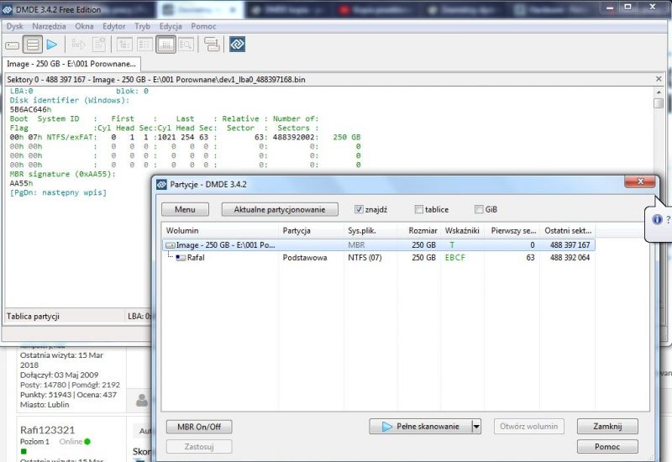672x462 pixels.
Task: Sort by the Wolumin column header
Action: [x=220, y=230]
